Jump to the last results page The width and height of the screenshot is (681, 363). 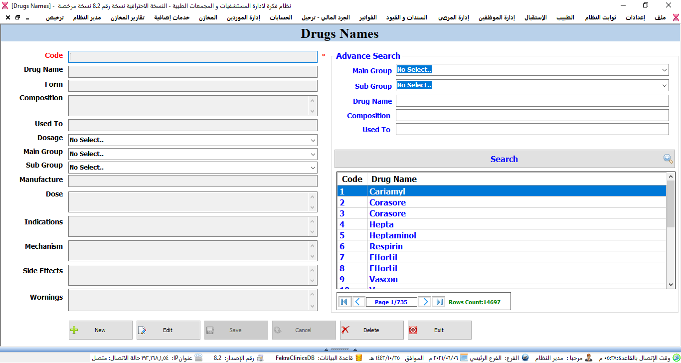tap(438, 302)
